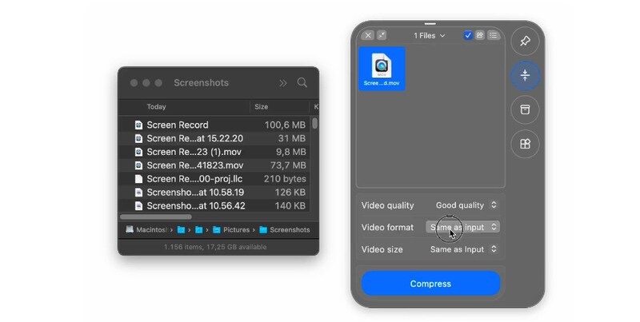Click the share icon in shelf header
This screenshot has height=322, width=640.
pyautogui.click(x=480, y=35)
